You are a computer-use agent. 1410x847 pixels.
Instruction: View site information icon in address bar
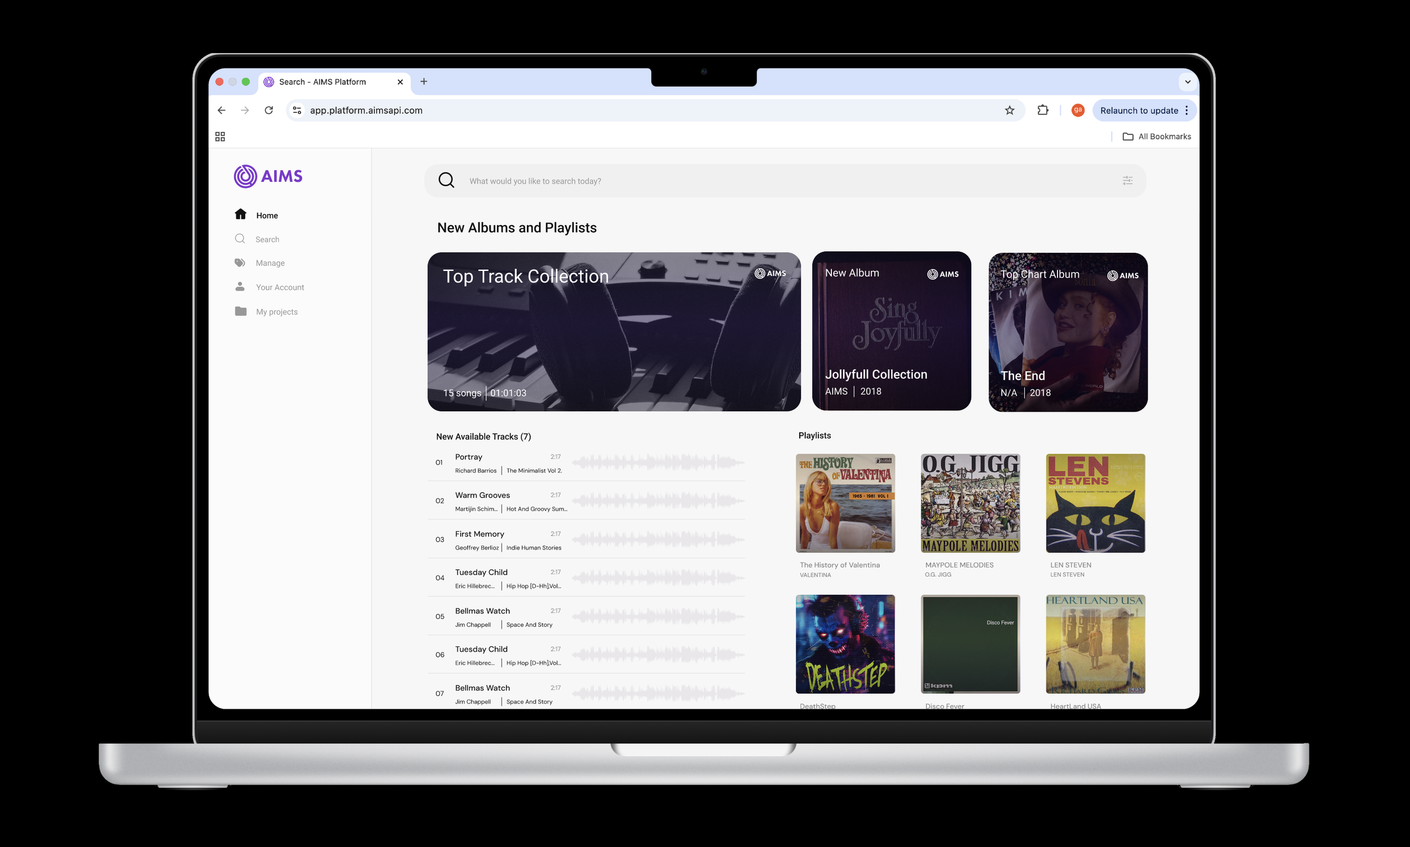297,110
